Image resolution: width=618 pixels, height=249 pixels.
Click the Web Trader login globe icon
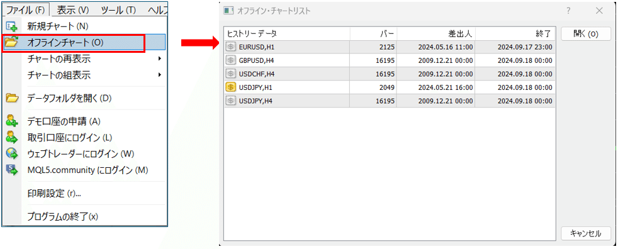pyautogui.click(x=12, y=153)
